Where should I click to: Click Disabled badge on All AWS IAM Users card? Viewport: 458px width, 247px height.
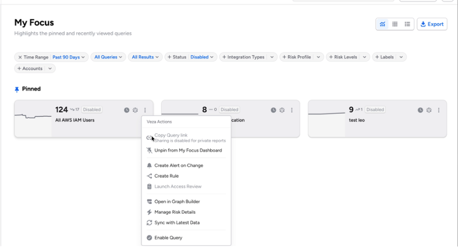click(x=92, y=110)
